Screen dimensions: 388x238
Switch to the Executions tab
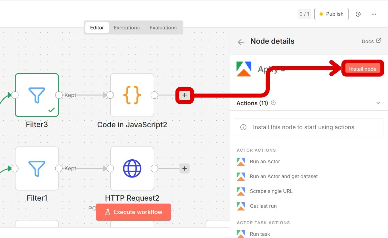[127, 28]
